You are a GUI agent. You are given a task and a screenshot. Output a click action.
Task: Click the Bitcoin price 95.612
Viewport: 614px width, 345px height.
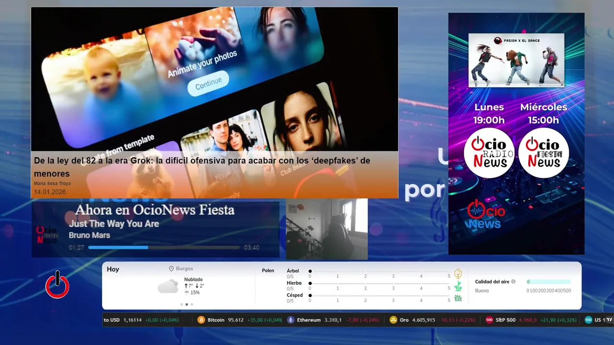pyautogui.click(x=236, y=320)
